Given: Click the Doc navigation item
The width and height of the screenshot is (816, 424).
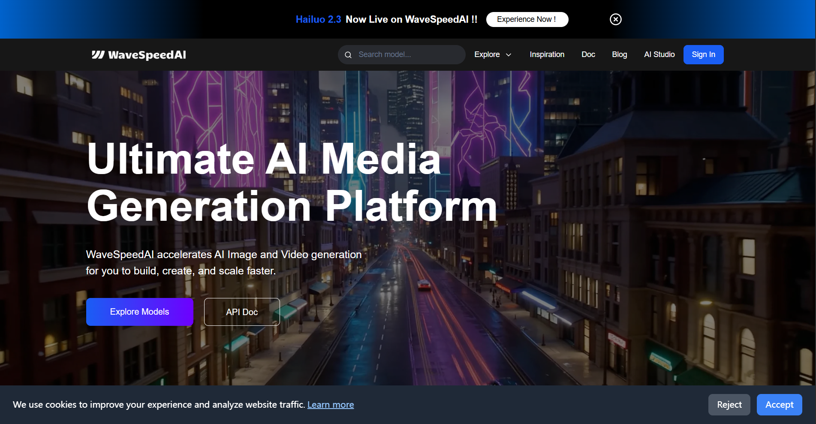Looking at the screenshot, I should pyautogui.click(x=588, y=54).
